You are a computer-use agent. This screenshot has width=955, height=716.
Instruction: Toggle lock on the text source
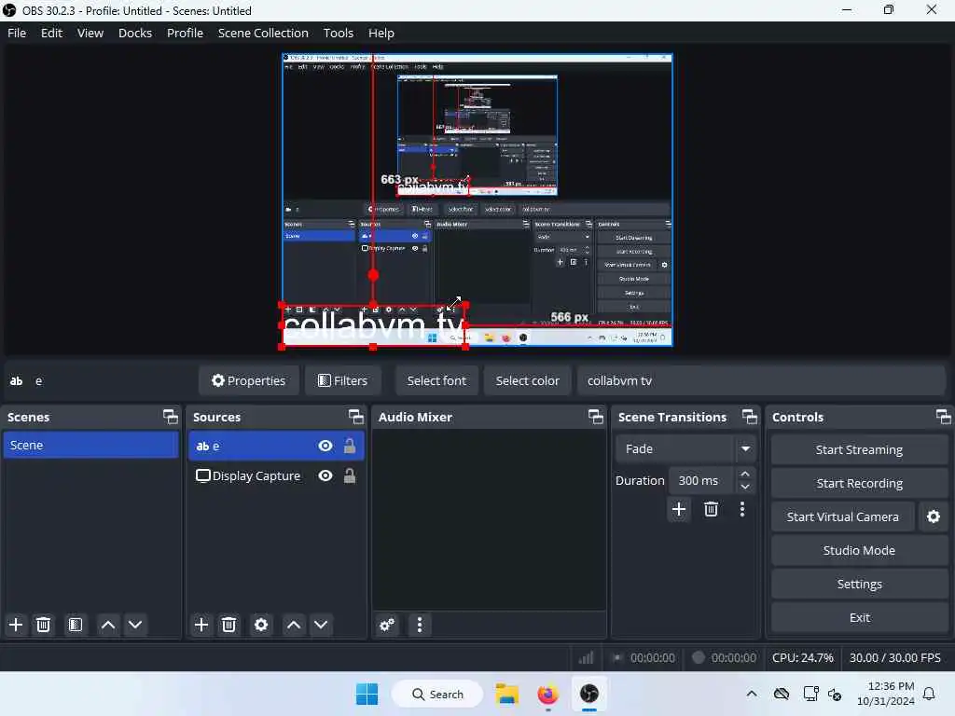[x=350, y=446]
